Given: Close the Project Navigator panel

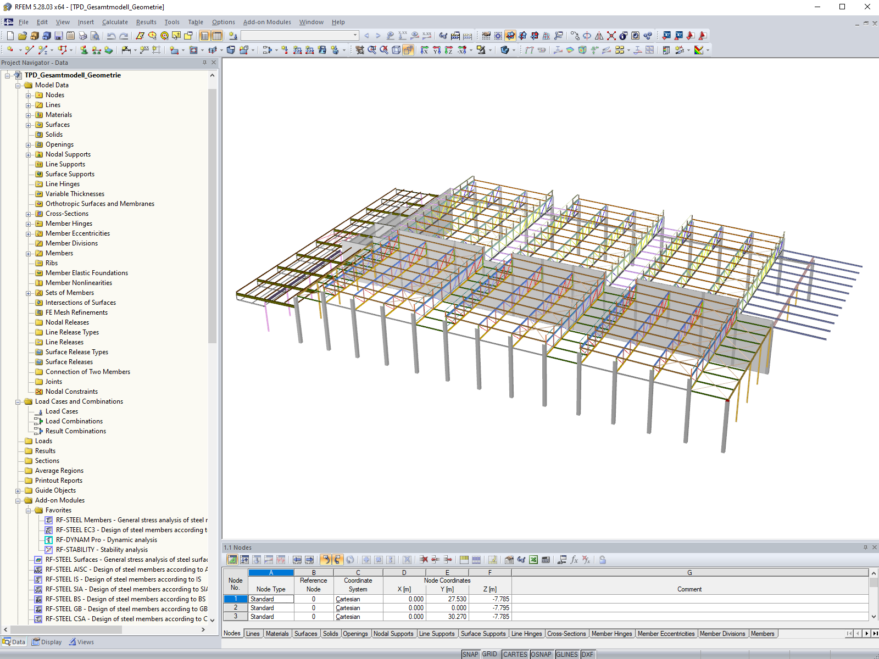Looking at the screenshot, I should tap(214, 63).
